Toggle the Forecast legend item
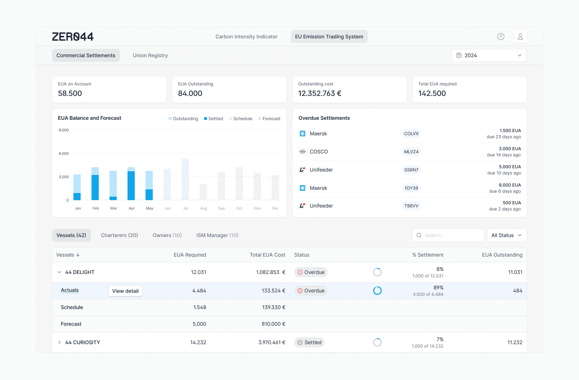The height and width of the screenshot is (380, 579). pos(269,118)
